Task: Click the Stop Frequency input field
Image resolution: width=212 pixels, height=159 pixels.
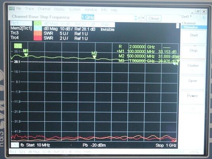Action: tap(108, 17)
